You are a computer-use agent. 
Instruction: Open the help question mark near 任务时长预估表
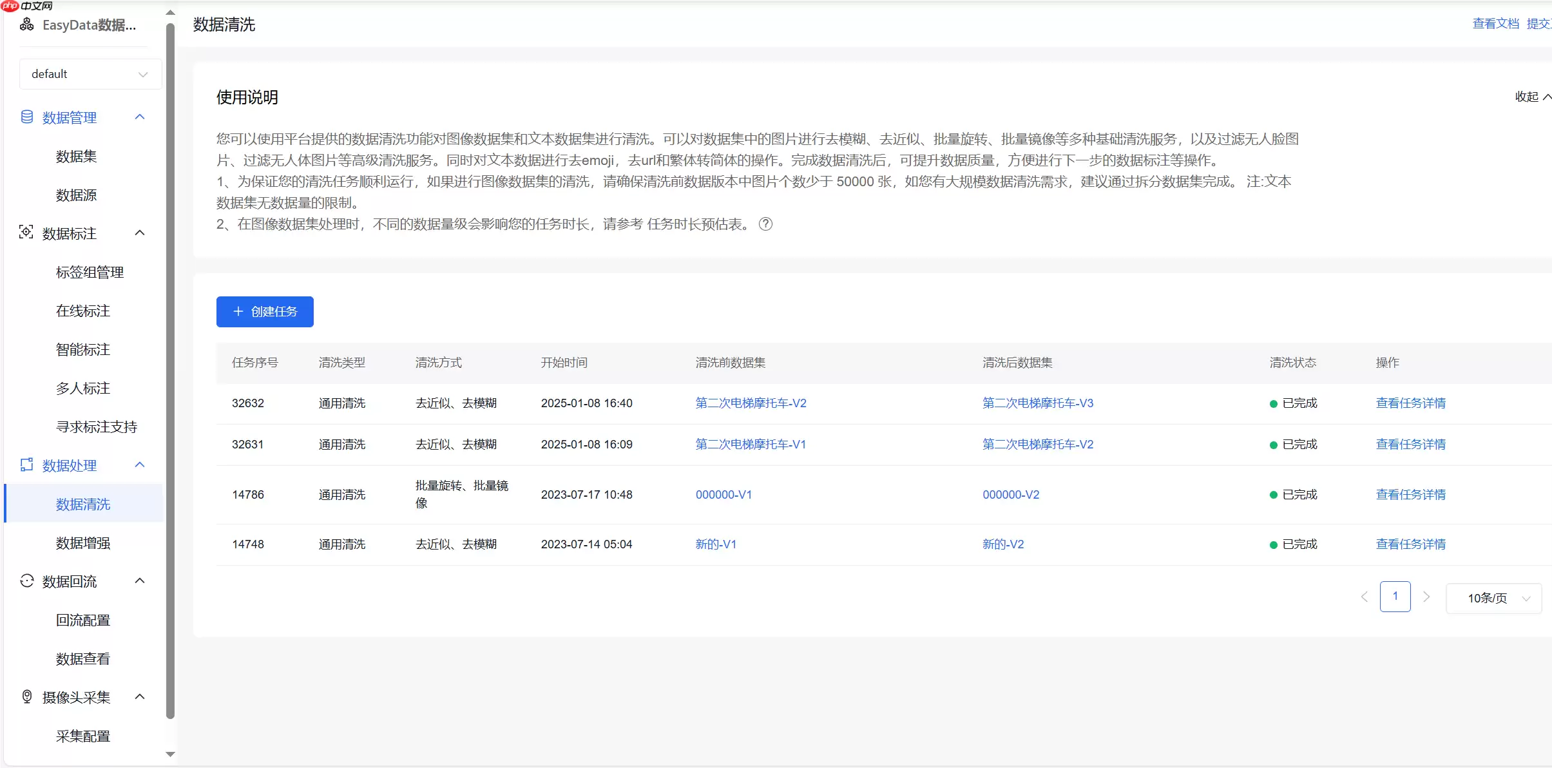pos(765,224)
